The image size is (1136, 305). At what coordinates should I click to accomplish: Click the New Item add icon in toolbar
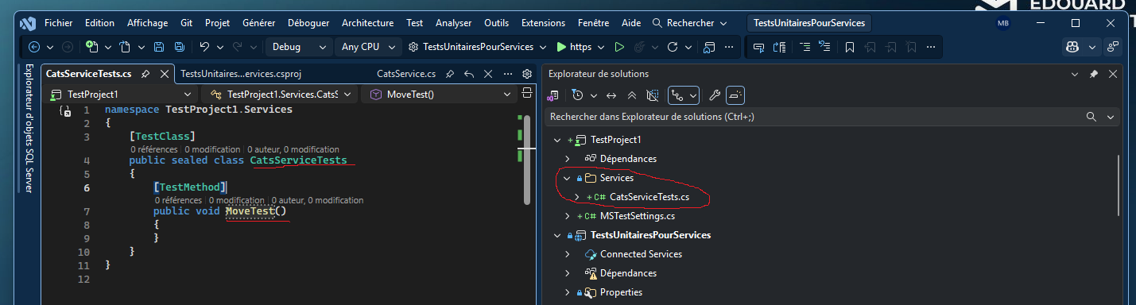(92, 47)
